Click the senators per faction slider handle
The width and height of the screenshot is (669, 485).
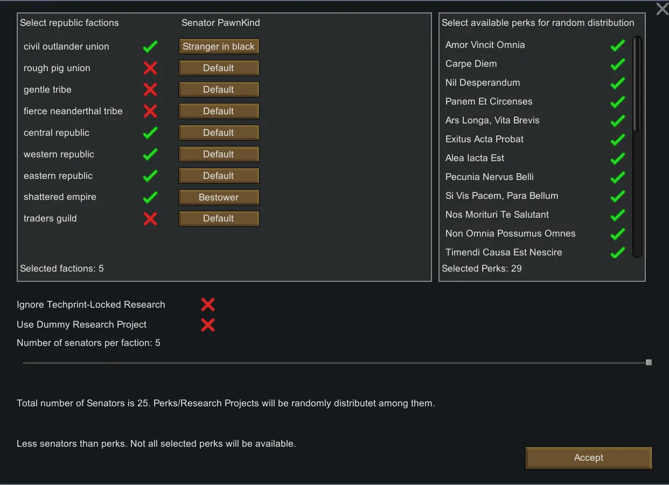[649, 363]
